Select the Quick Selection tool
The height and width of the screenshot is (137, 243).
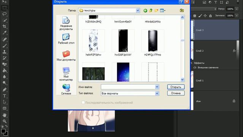[x=5, y=20]
